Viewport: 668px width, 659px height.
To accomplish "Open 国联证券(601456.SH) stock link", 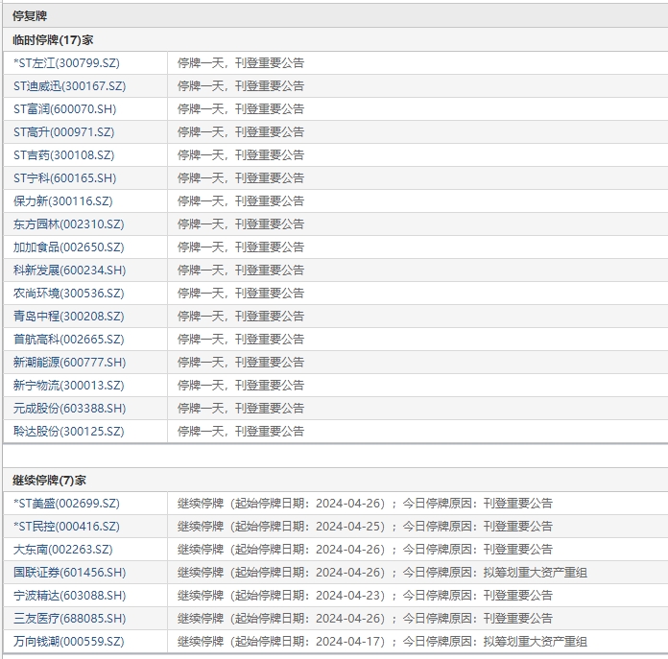I will click(69, 573).
